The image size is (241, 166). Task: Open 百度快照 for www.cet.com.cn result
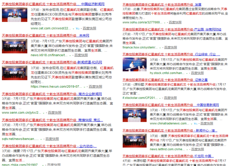[x=89, y=28]
